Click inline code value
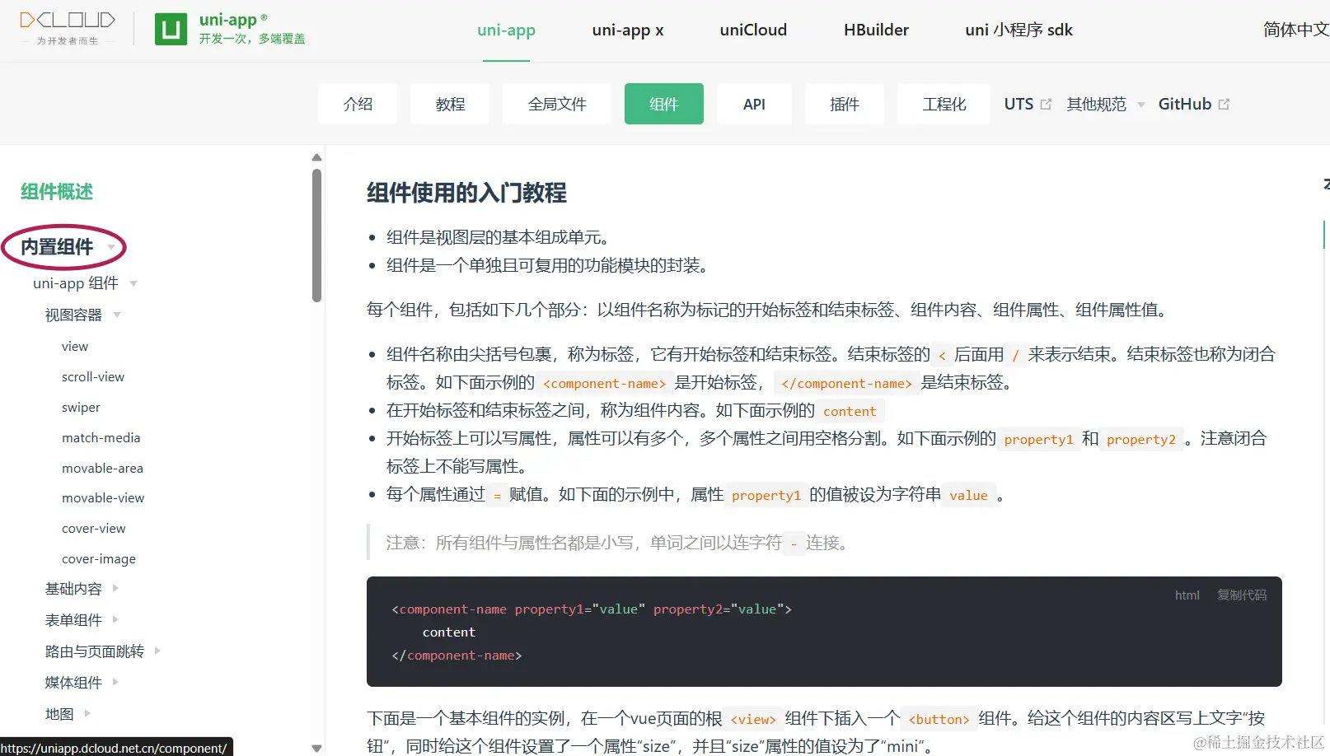The height and width of the screenshot is (756, 1330). (968, 495)
